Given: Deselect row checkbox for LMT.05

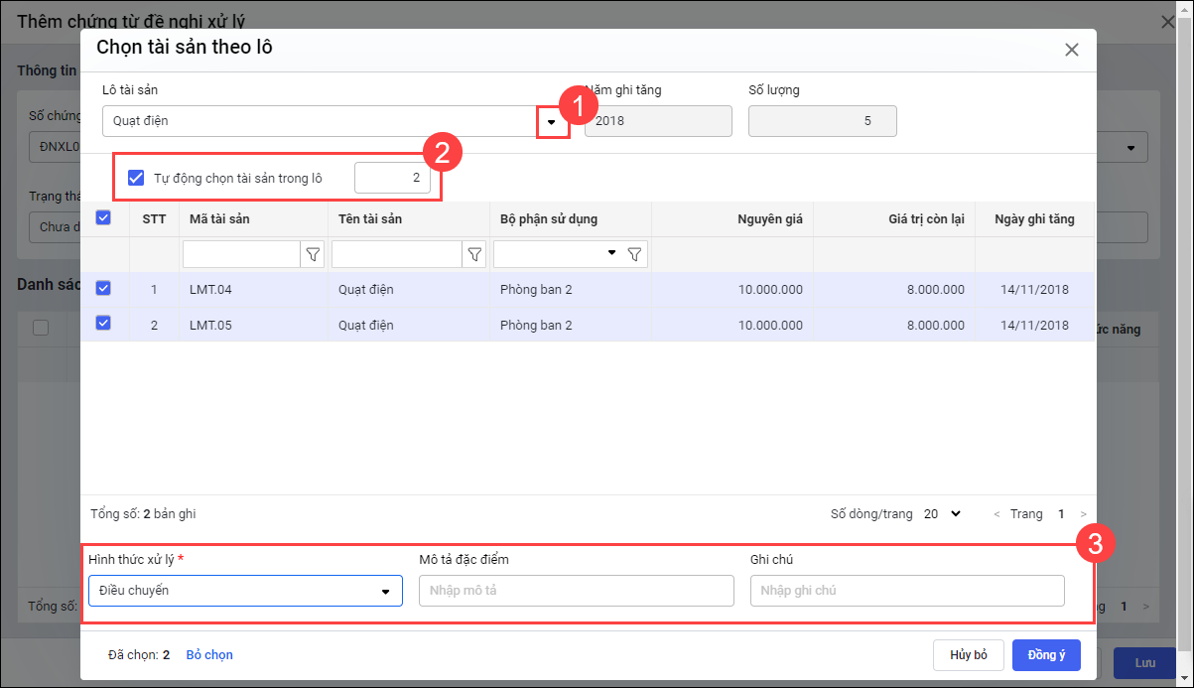Looking at the screenshot, I should 103,324.
